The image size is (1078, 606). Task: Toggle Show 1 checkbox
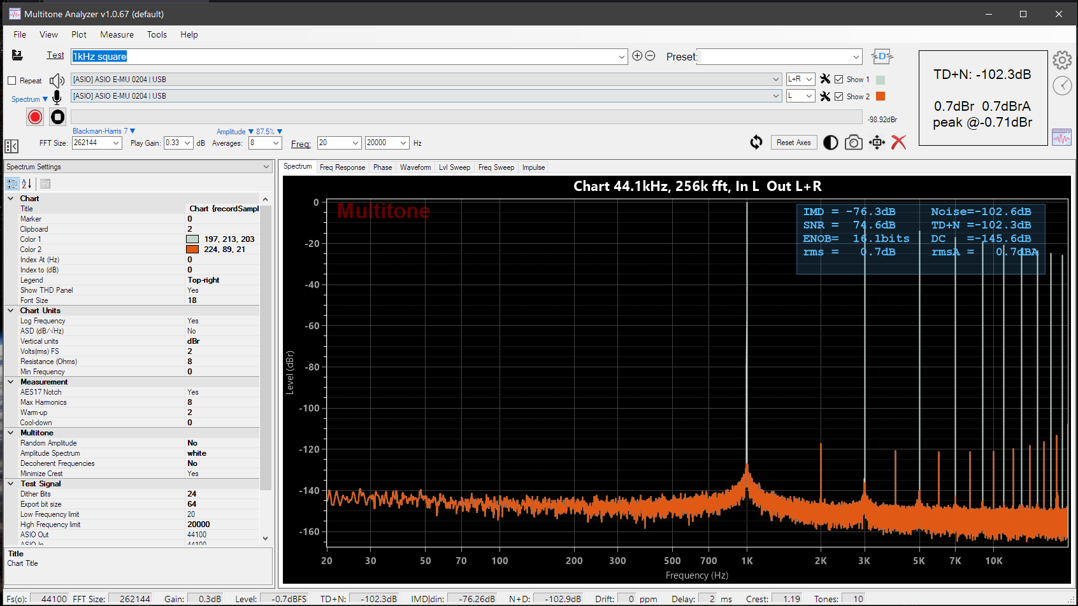(x=839, y=80)
